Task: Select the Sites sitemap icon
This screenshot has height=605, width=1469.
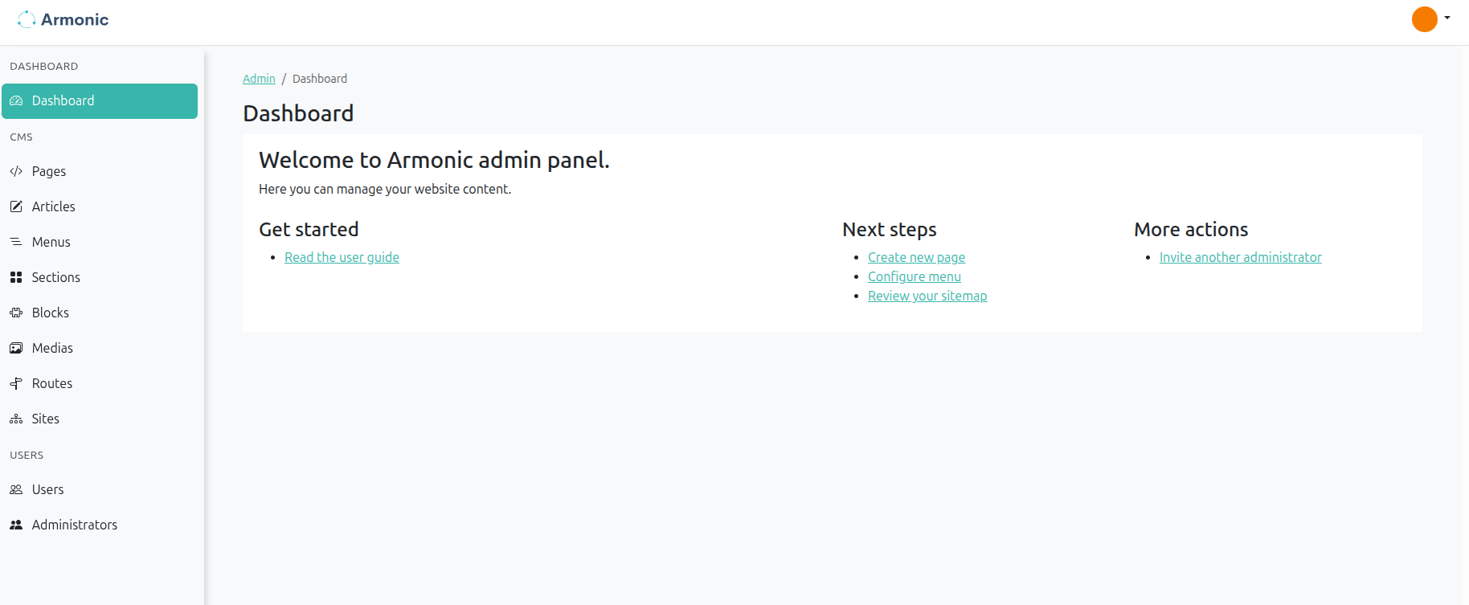Action: (16, 419)
